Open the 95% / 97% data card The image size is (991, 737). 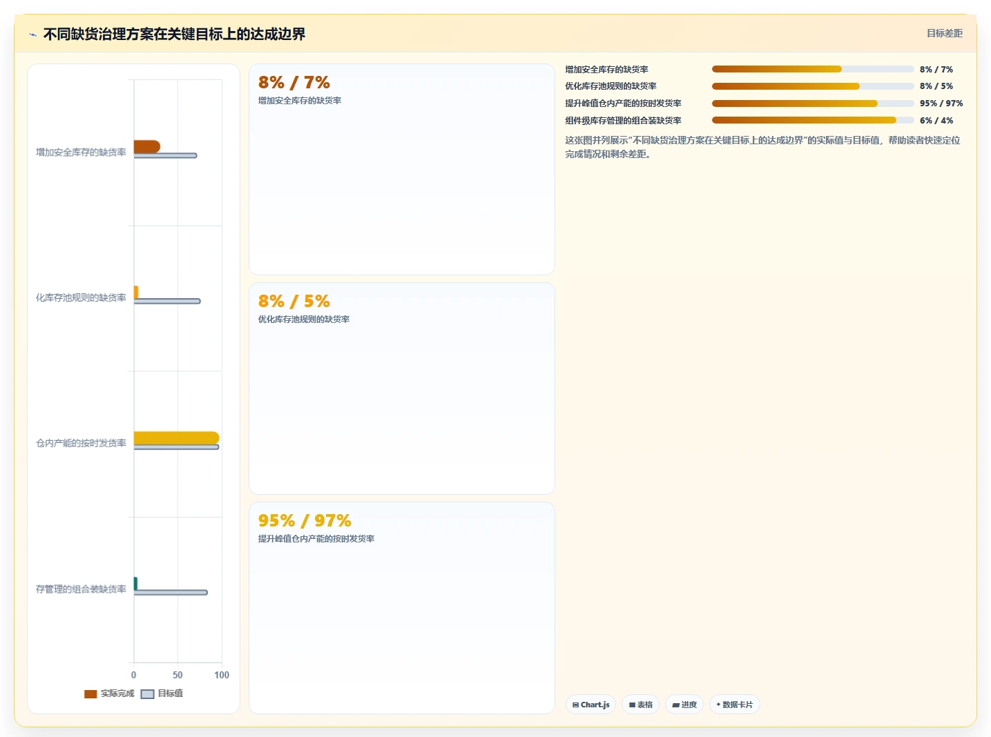402,608
